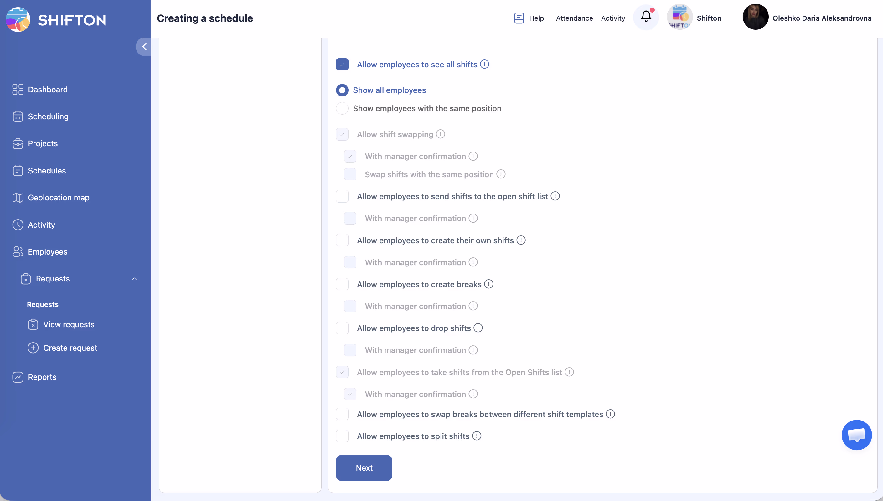This screenshot has width=883, height=501.
Task: Open the Shifton company switcher
Action: click(694, 17)
